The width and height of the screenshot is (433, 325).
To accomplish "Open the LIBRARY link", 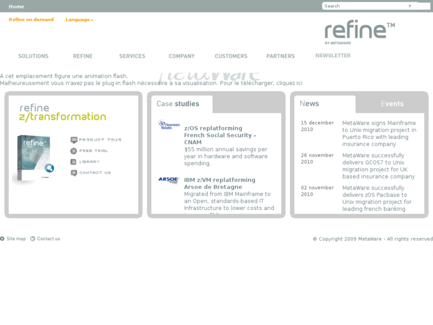I will [89, 162].
